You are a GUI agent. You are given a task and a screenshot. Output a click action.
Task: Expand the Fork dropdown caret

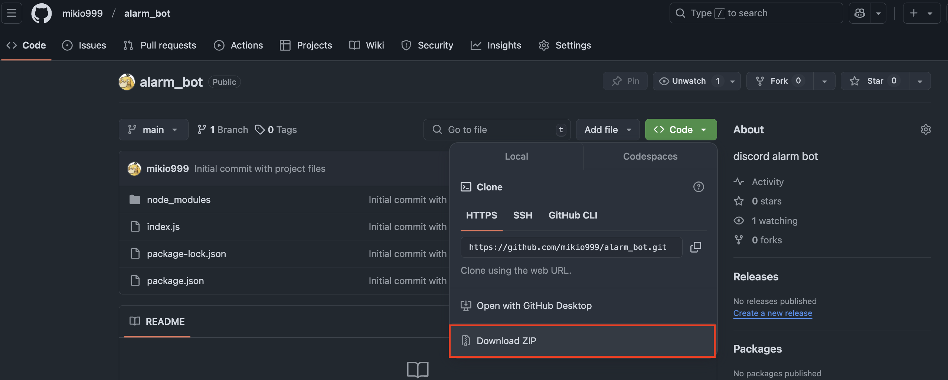tap(824, 81)
